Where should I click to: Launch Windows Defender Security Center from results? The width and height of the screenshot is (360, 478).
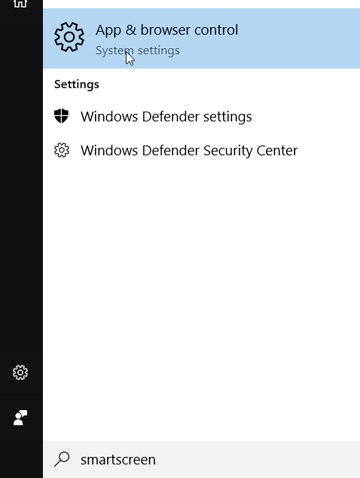point(201,150)
